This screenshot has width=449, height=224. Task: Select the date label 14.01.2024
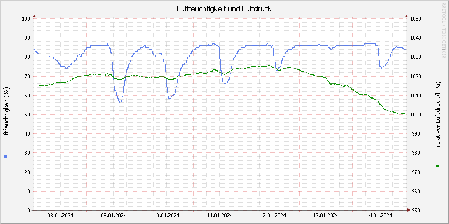(x=379, y=215)
